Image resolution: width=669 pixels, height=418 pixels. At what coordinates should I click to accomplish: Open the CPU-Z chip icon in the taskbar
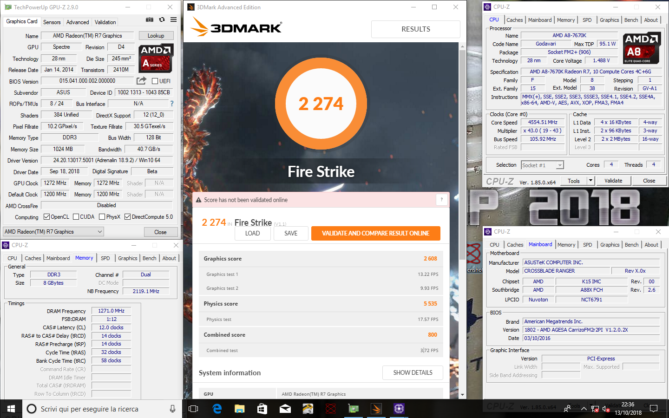pyautogui.click(x=399, y=409)
